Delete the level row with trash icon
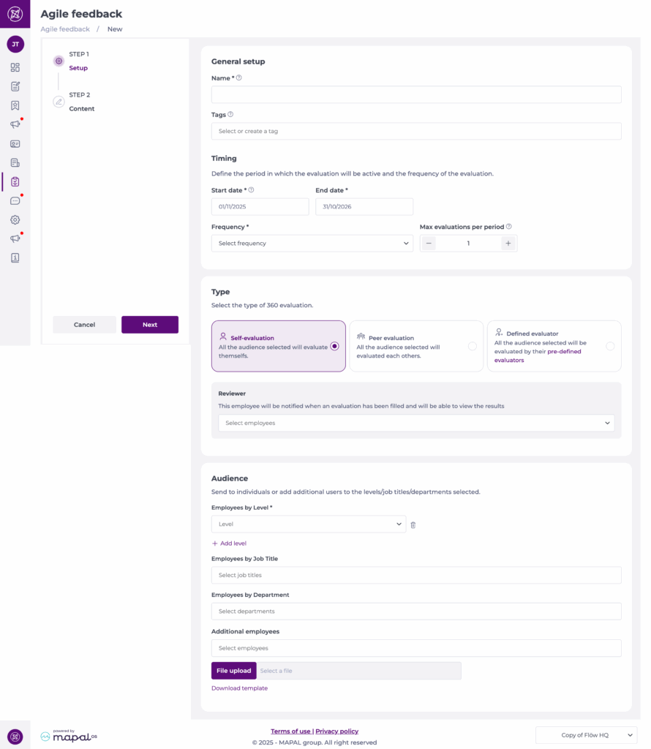This screenshot has width=651, height=749. pyautogui.click(x=413, y=524)
